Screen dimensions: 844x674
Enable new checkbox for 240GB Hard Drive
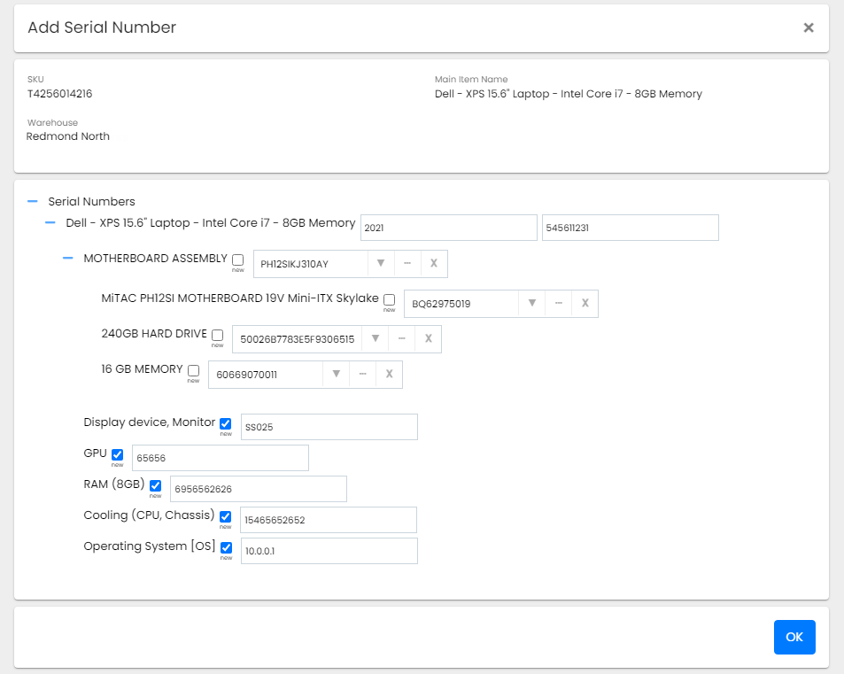coord(218,335)
